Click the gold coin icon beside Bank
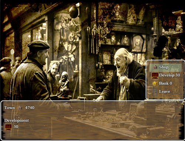Viewport: 185px width, 141px height. [155, 84]
